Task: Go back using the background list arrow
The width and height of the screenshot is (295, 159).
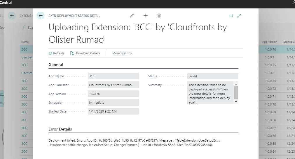Action: (12, 16)
